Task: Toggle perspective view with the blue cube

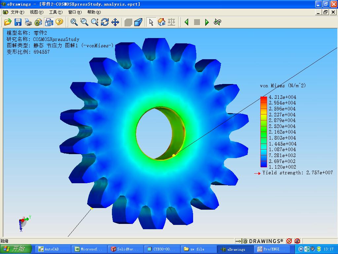Action: coord(138,22)
